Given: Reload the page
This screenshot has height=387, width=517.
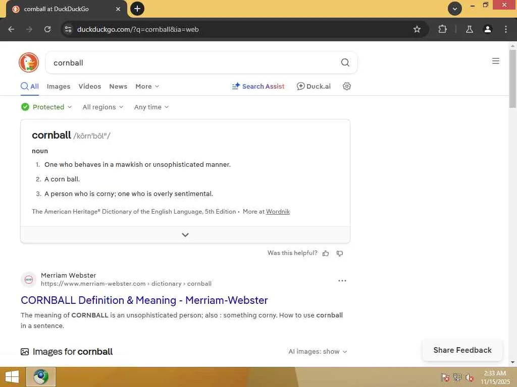Looking at the screenshot, I should (47, 29).
